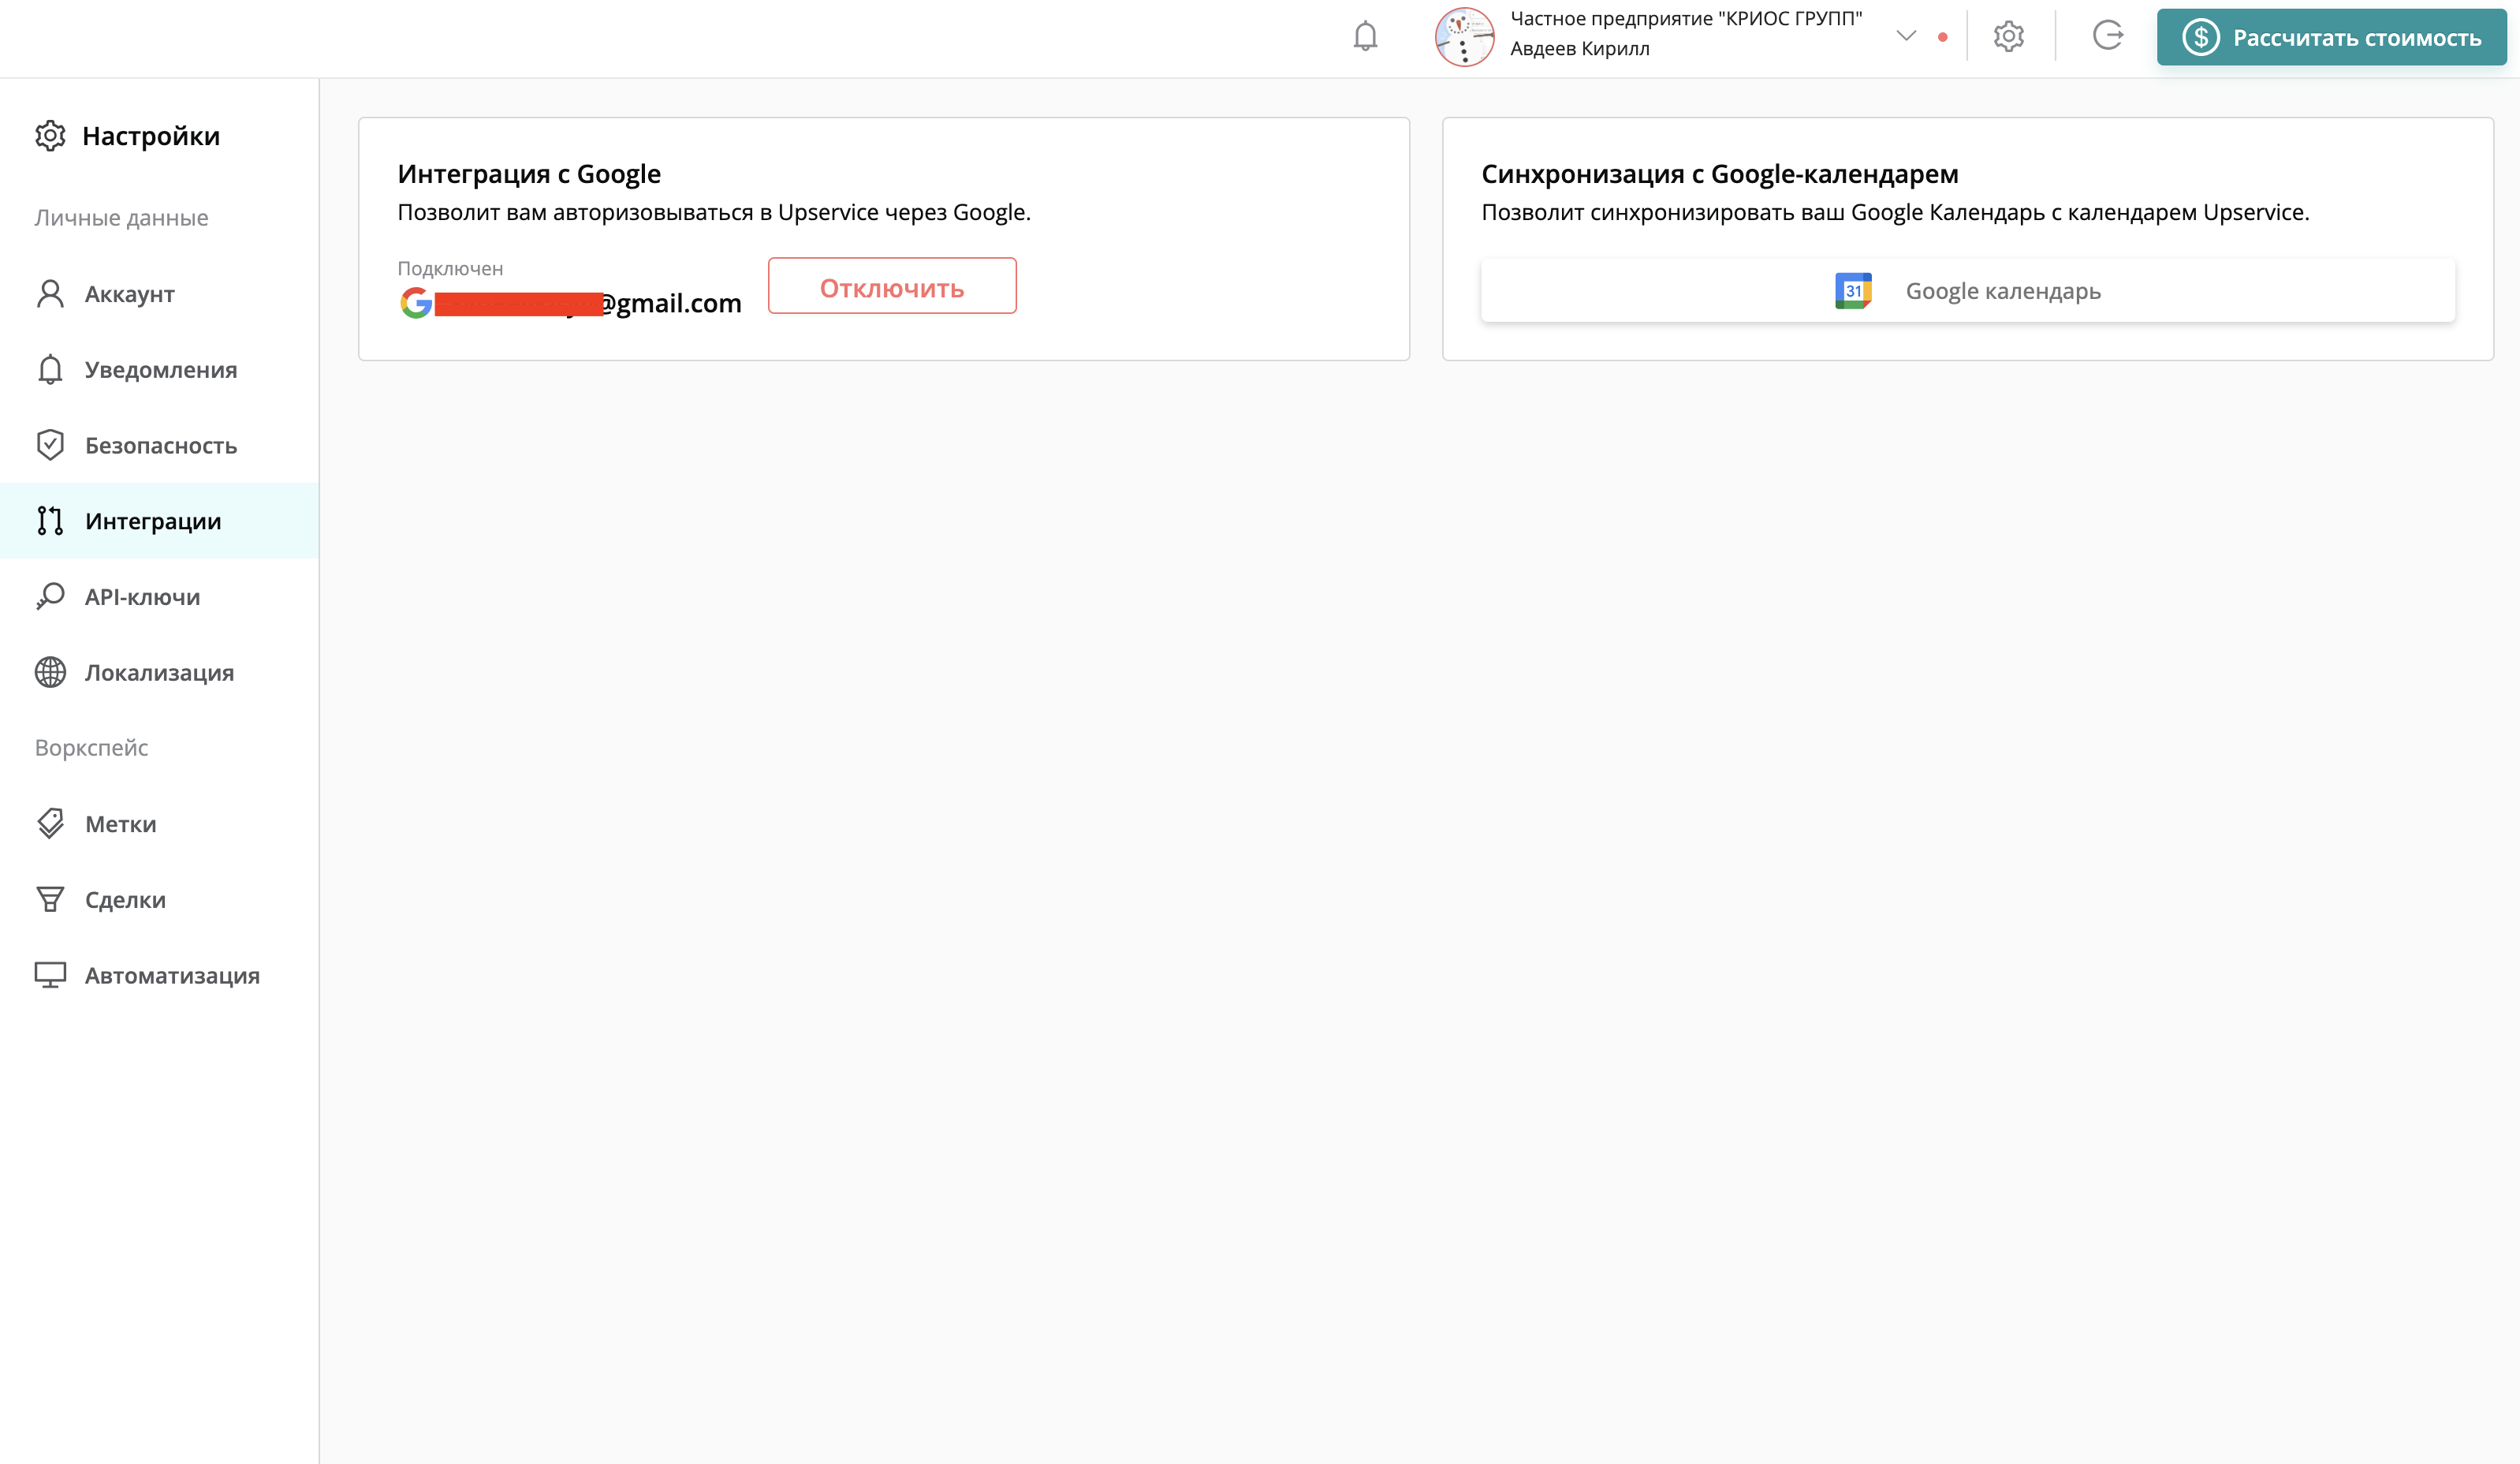Click the logout arrow icon

tap(2107, 36)
